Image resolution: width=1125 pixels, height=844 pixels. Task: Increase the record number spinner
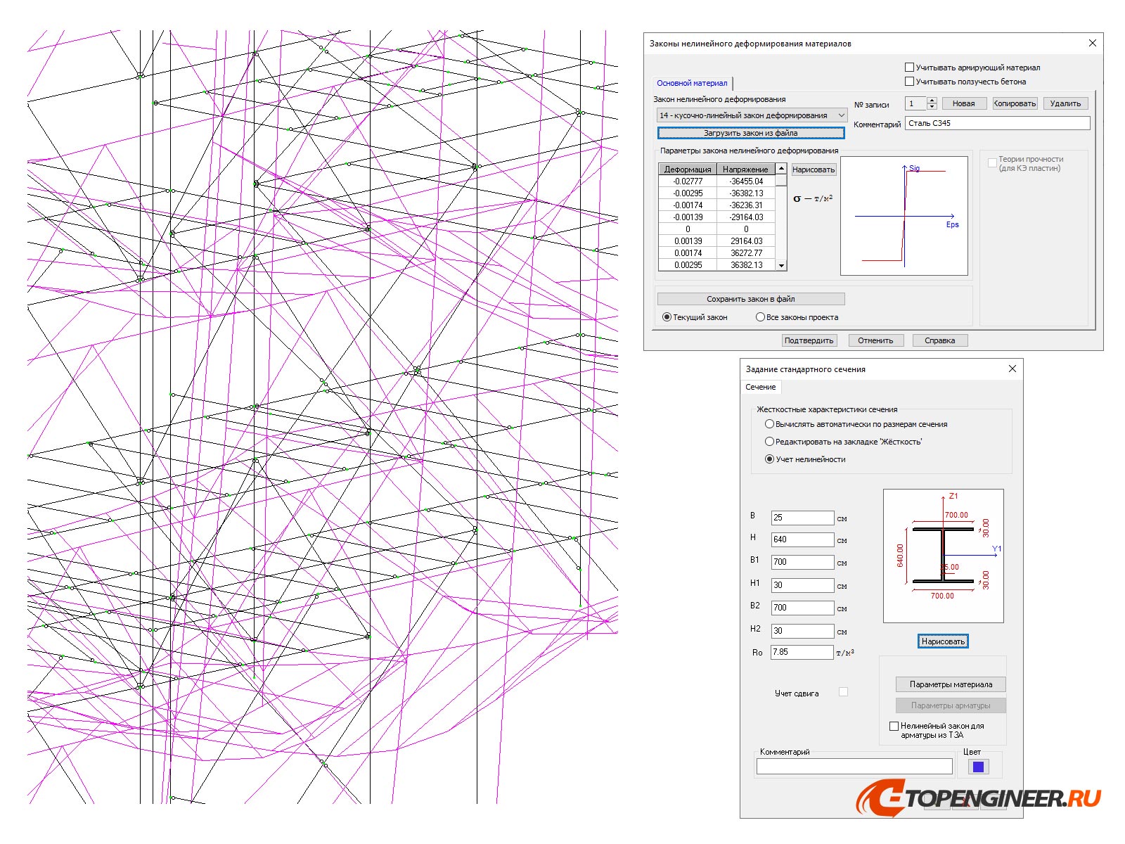coord(932,101)
